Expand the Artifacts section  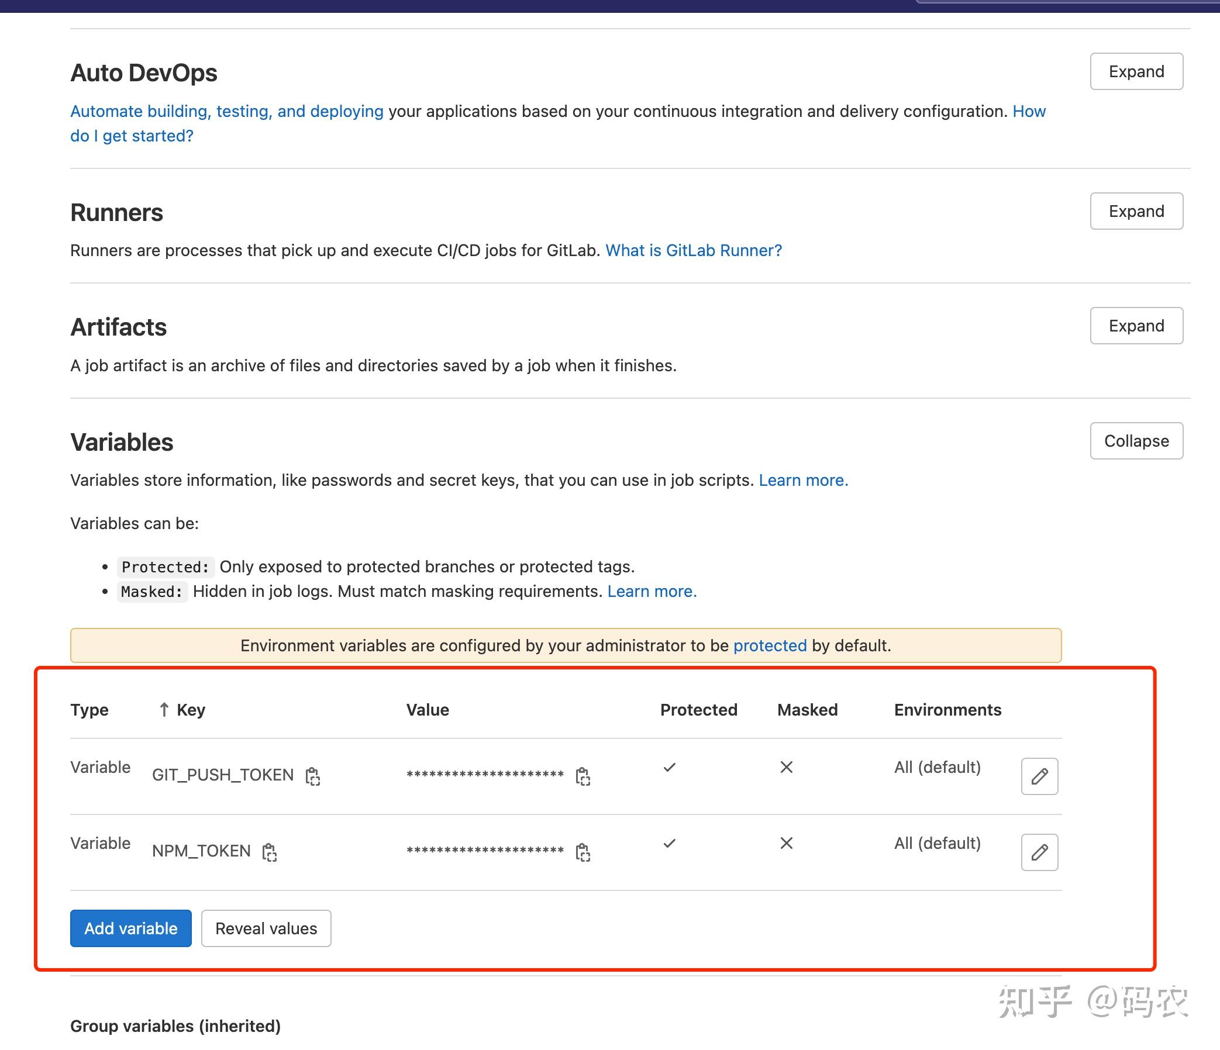1136,326
